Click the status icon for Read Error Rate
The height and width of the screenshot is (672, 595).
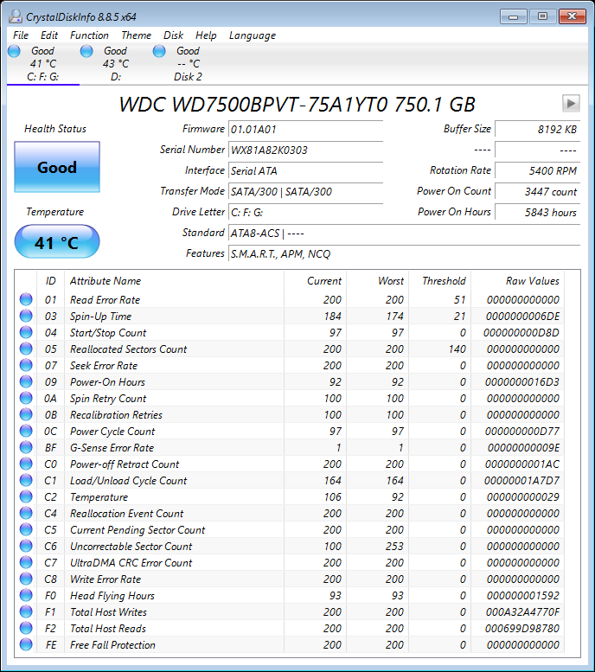pos(26,299)
